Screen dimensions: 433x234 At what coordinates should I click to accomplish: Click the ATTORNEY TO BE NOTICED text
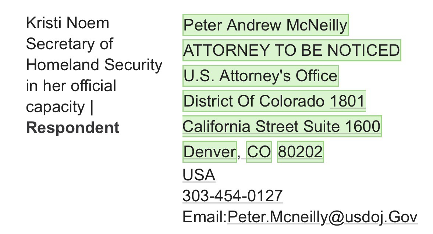[x=291, y=50]
